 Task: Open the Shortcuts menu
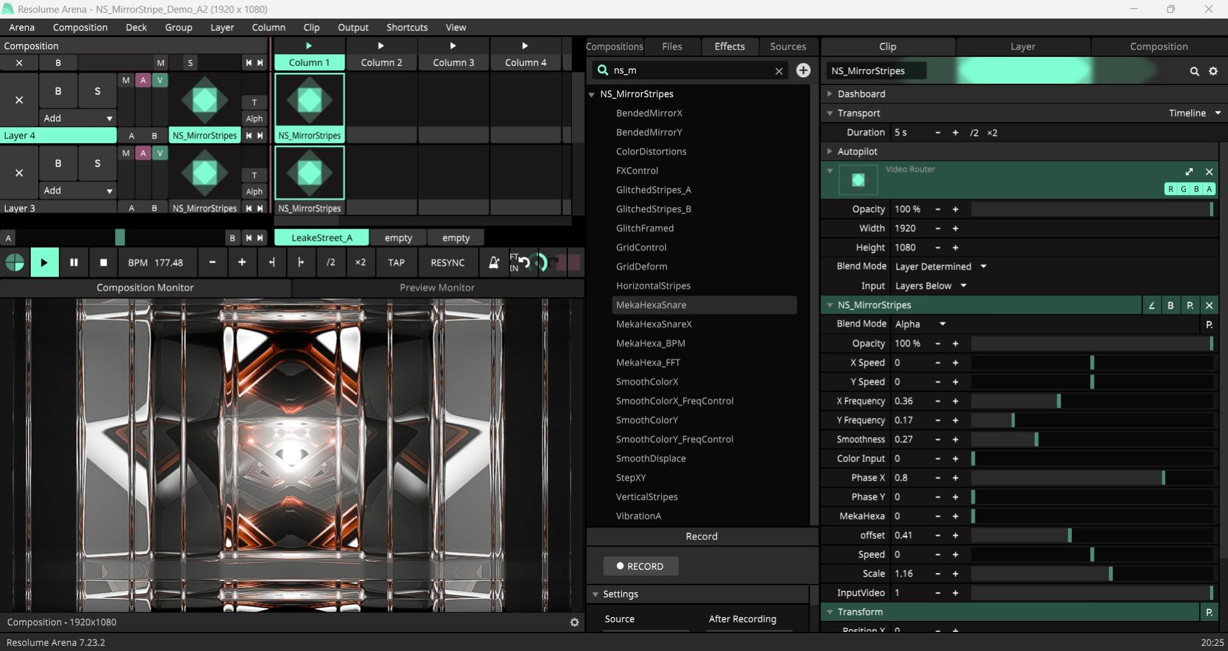pyautogui.click(x=407, y=27)
